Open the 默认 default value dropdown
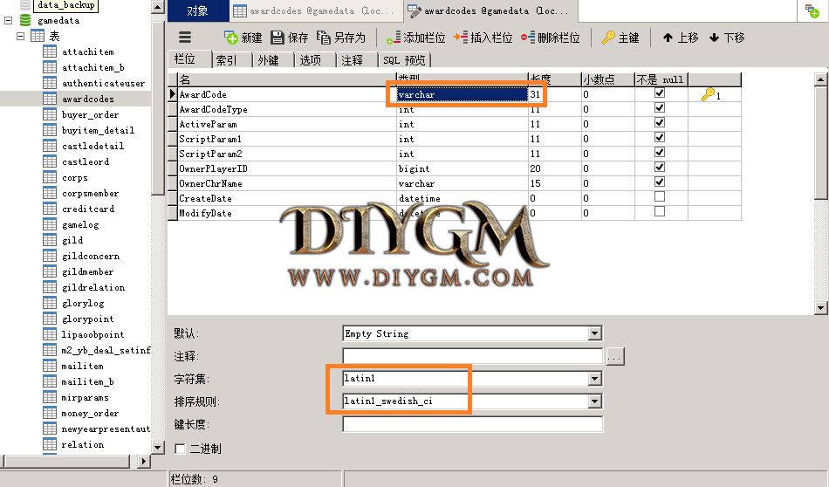Viewport: 829px width, 487px height. pos(595,333)
